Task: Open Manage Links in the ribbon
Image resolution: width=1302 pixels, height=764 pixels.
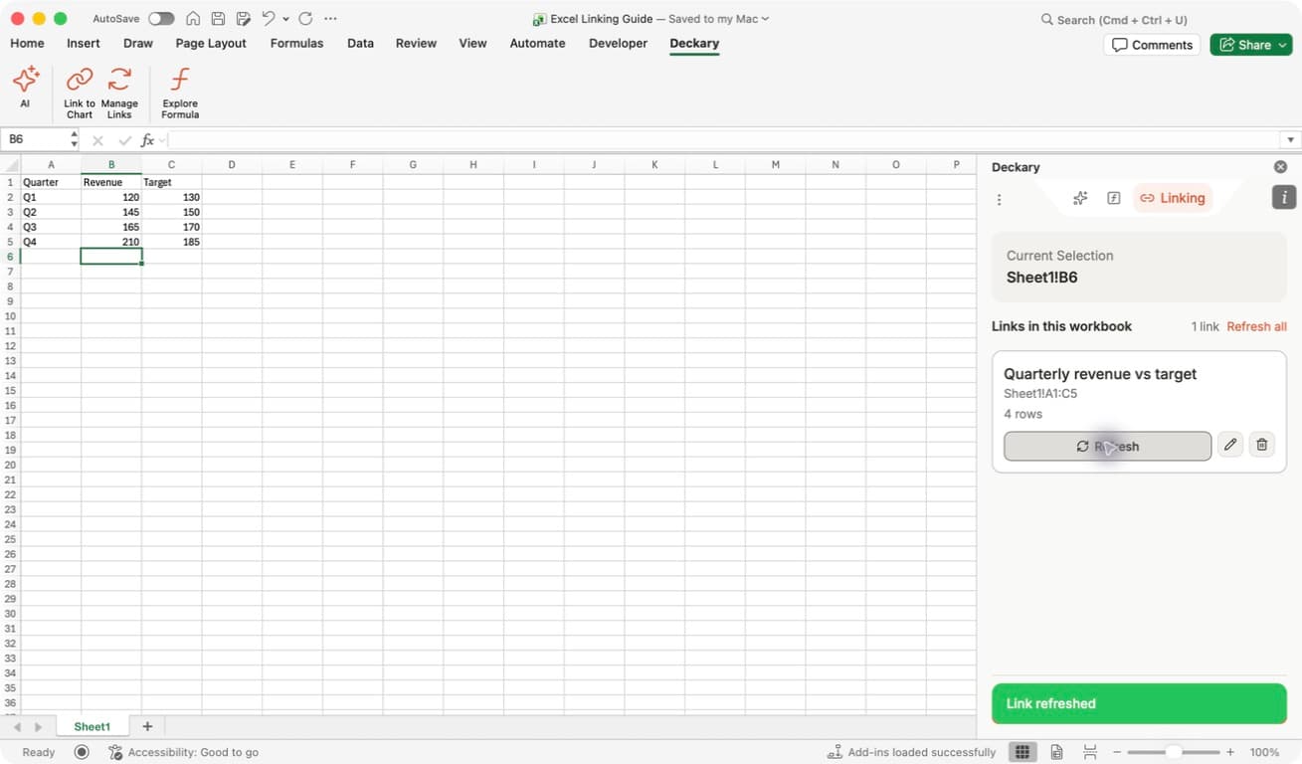Action: (119, 92)
